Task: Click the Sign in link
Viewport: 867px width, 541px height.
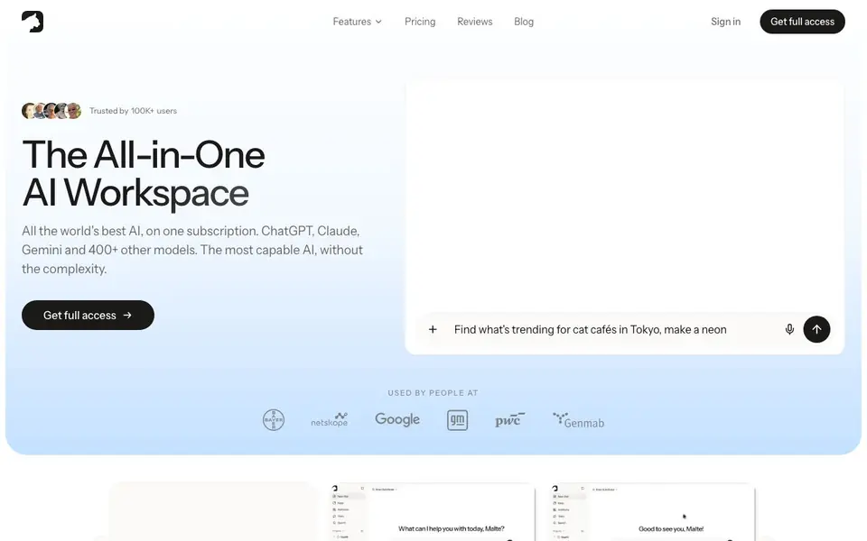Action: (725, 22)
